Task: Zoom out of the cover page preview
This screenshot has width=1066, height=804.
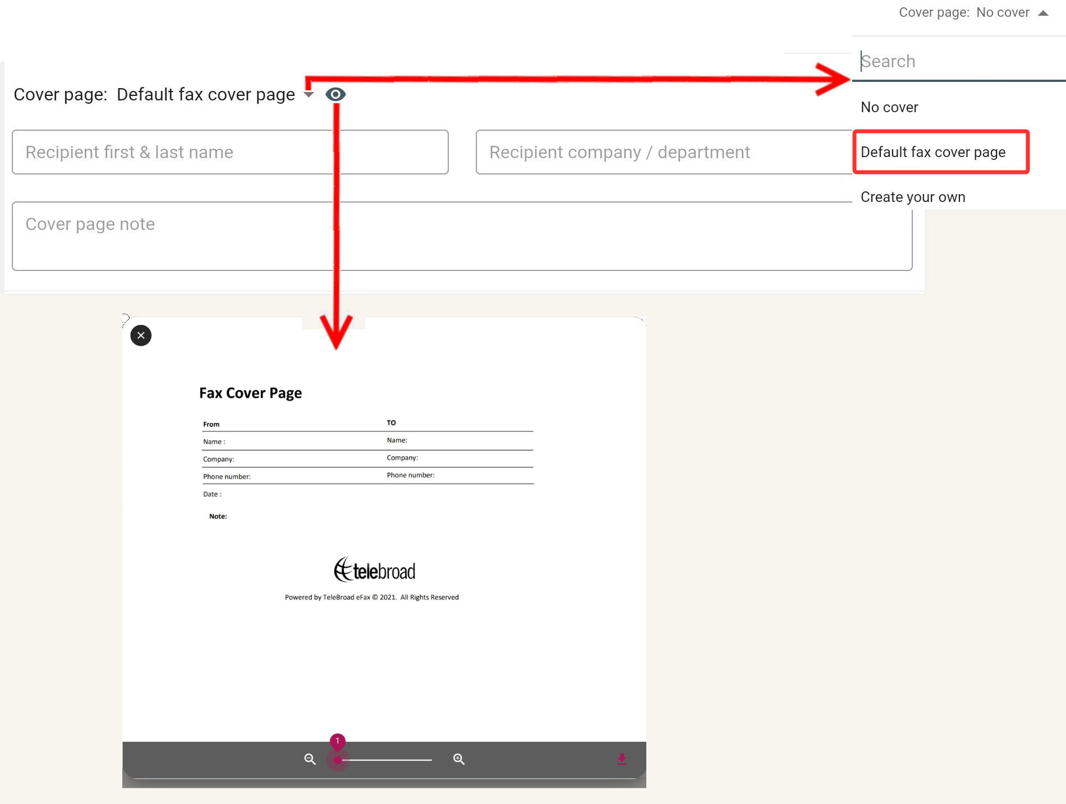Action: (310, 759)
